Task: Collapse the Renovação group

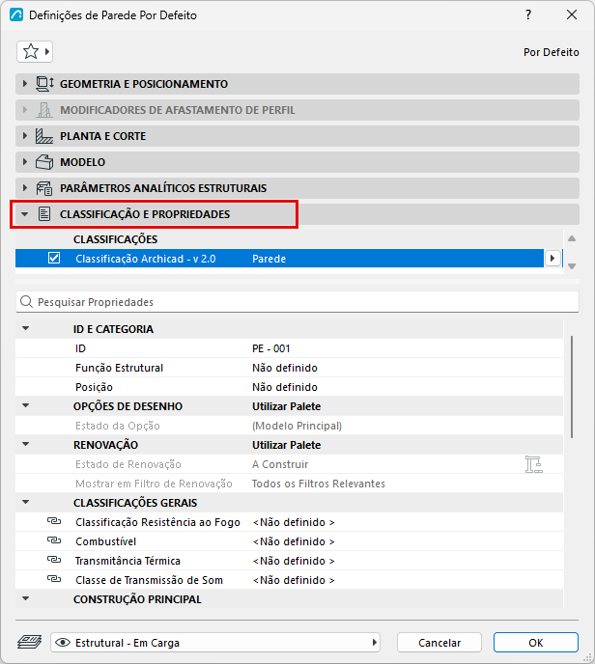Action: [26, 444]
